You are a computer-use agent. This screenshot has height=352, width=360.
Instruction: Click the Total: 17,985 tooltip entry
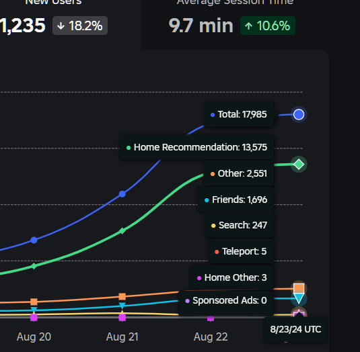point(239,114)
